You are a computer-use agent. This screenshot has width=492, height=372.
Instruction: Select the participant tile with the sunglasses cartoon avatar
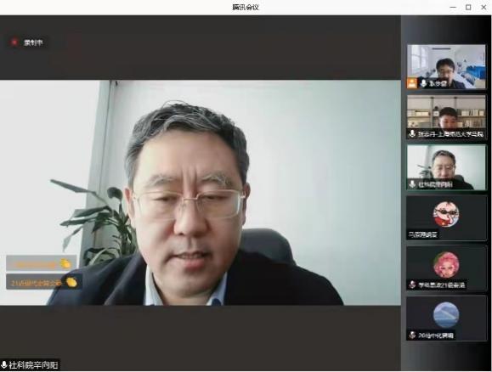[x=446, y=217]
